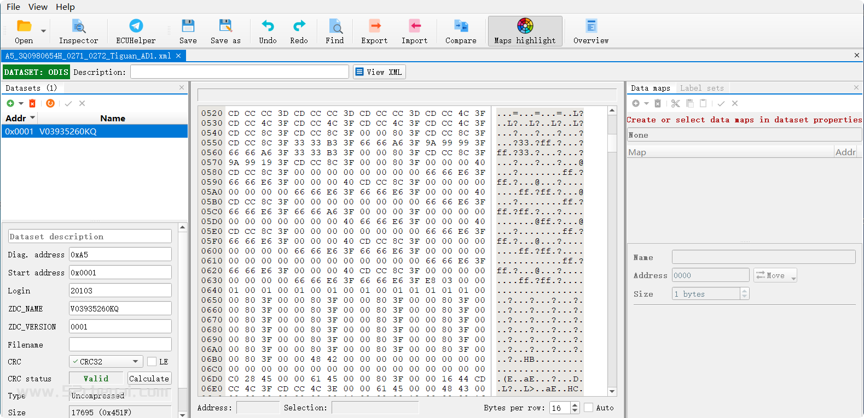Save the current file

click(x=188, y=31)
